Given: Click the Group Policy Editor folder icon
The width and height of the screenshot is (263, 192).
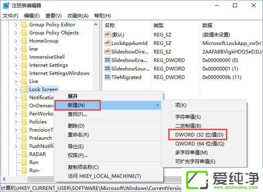Looking at the screenshot, I should click(x=24, y=25).
